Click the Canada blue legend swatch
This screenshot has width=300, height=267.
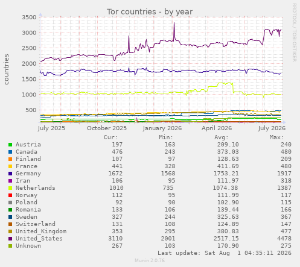[x=10, y=152]
